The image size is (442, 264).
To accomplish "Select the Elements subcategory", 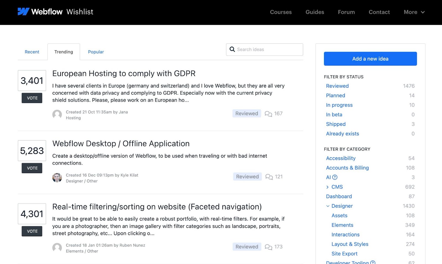I will 343,225.
